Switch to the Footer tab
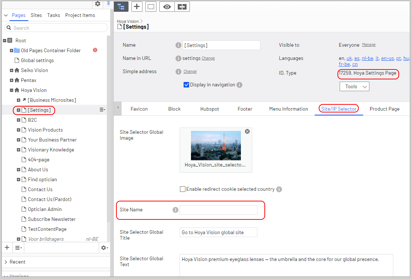This screenshot has width=412, height=279. coord(245,109)
